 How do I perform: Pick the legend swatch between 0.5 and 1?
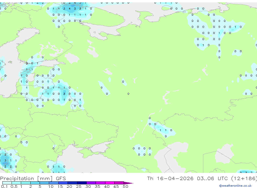coord(16,183)
